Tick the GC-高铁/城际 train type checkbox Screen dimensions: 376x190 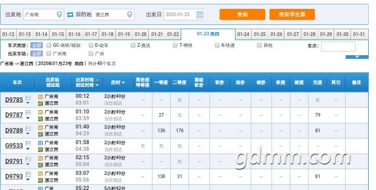[49, 45]
